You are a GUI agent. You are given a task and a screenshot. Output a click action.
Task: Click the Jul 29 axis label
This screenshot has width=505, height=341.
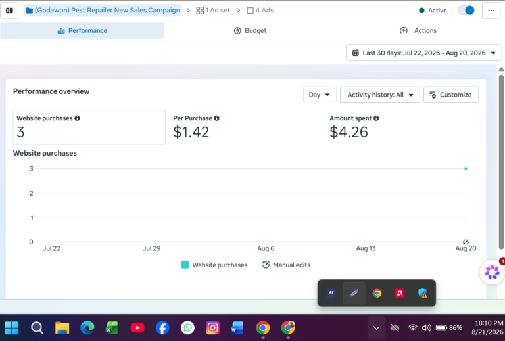click(x=151, y=248)
